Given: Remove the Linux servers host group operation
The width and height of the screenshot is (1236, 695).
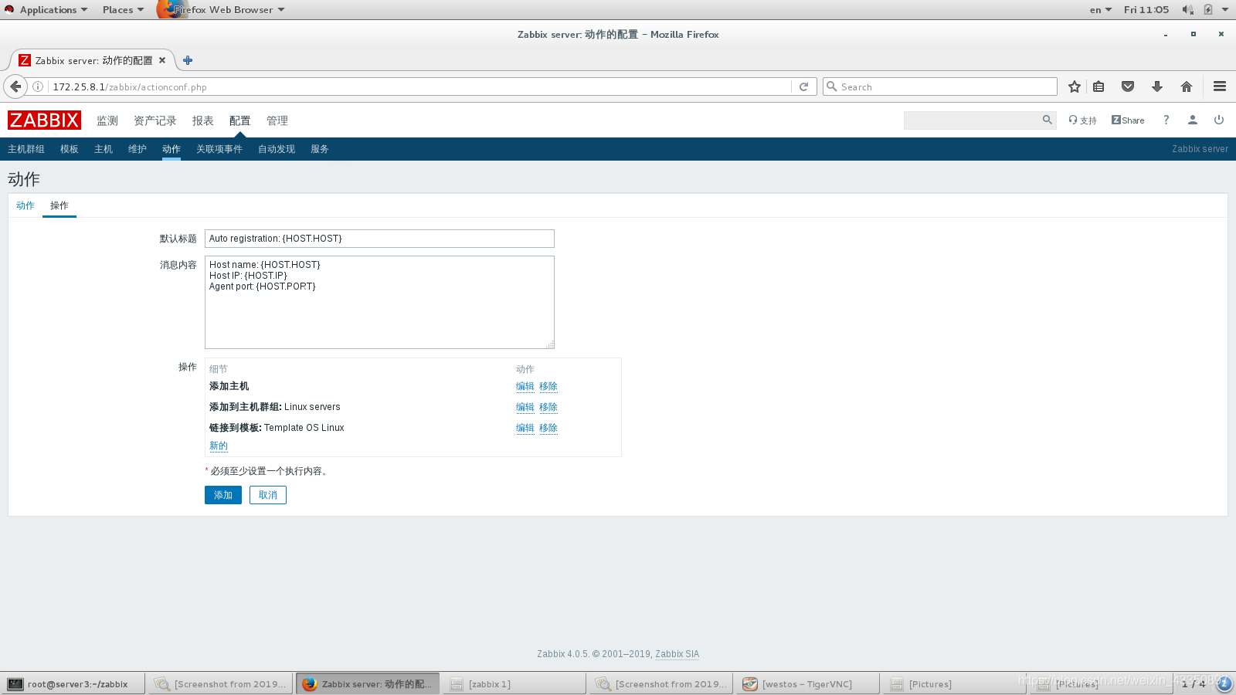Looking at the screenshot, I should 548,407.
